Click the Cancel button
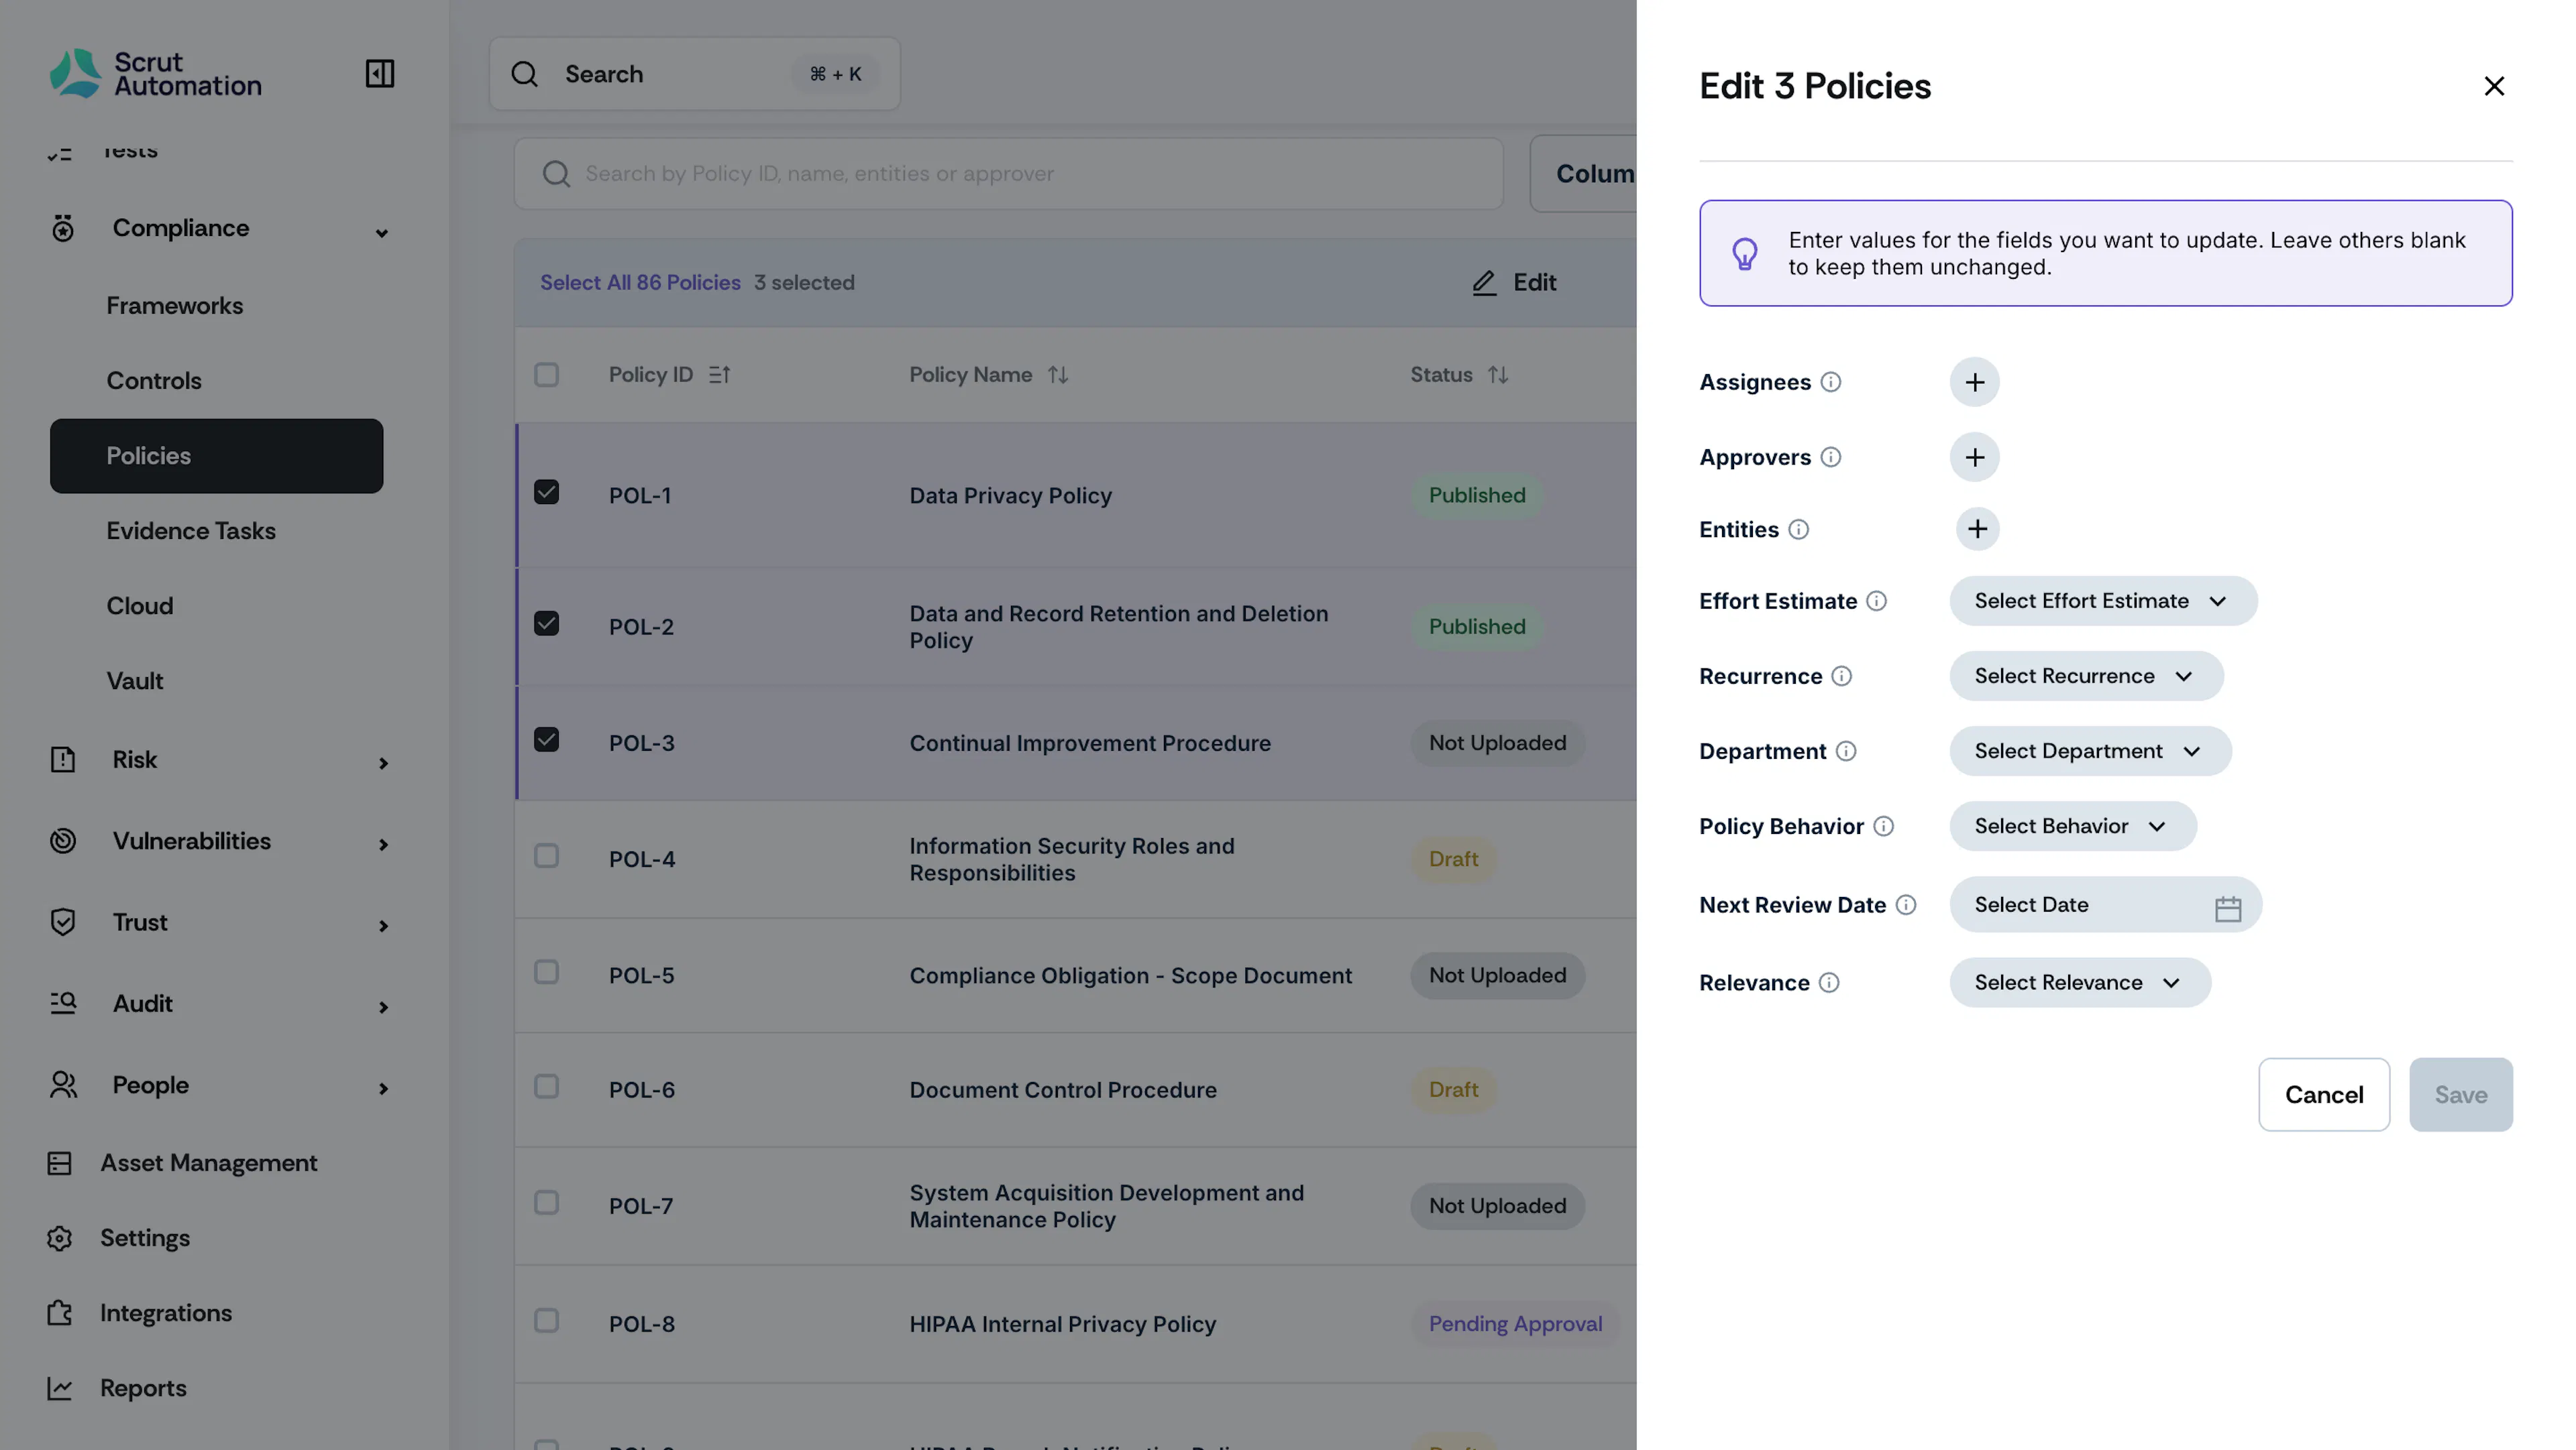The height and width of the screenshot is (1450, 2576). click(2323, 1094)
